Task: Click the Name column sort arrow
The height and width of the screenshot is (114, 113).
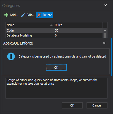Action: [x=52, y=25]
